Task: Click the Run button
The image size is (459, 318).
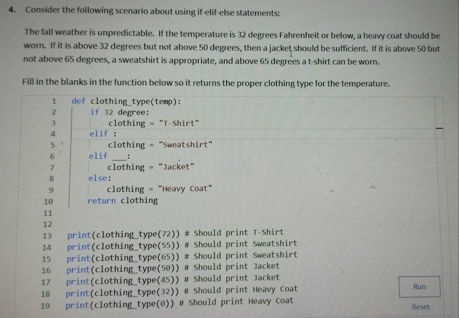Action: click(420, 287)
